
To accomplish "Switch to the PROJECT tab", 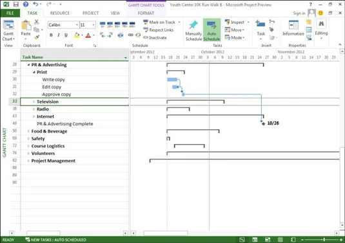I will click(x=90, y=13).
